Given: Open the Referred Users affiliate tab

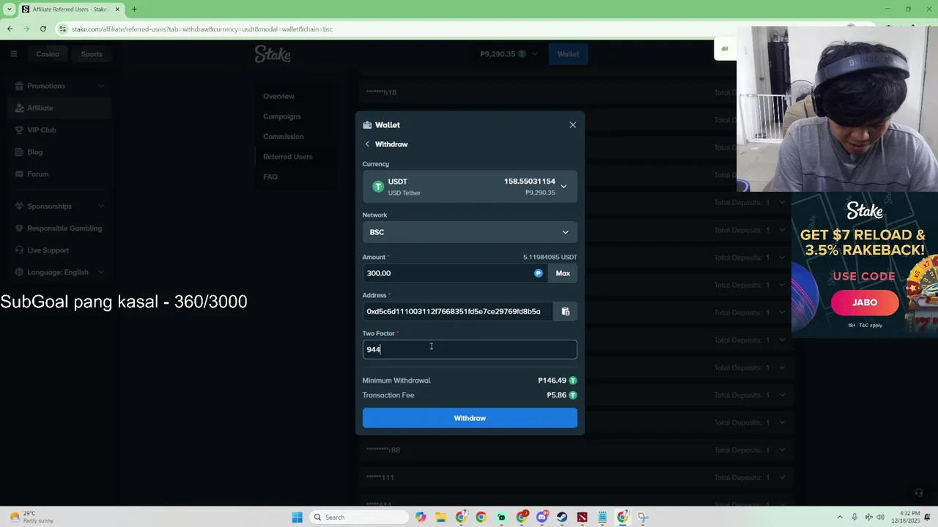Looking at the screenshot, I should coord(287,157).
